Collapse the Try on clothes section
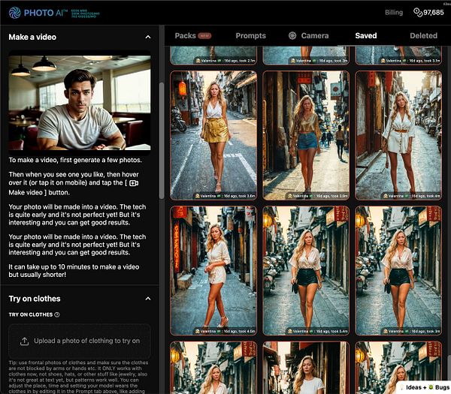This screenshot has width=451, height=394. [x=148, y=299]
